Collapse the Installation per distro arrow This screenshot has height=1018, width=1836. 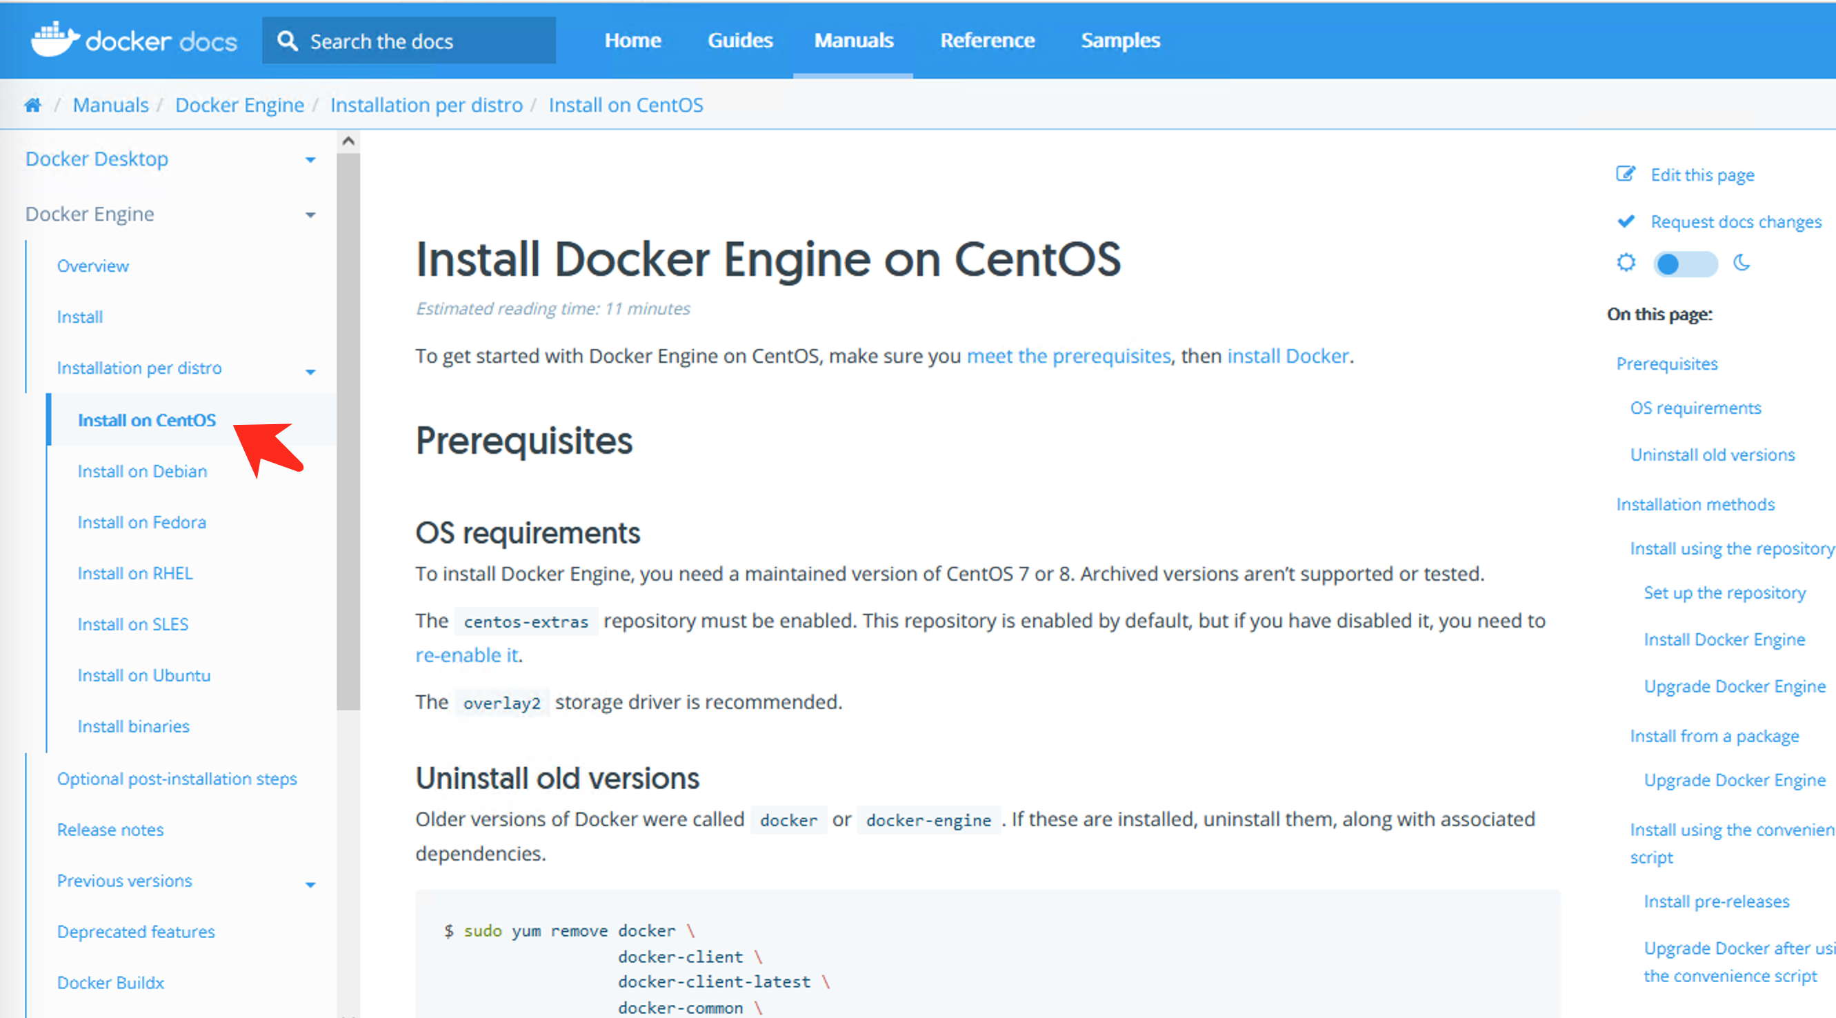pyautogui.click(x=310, y=372)
